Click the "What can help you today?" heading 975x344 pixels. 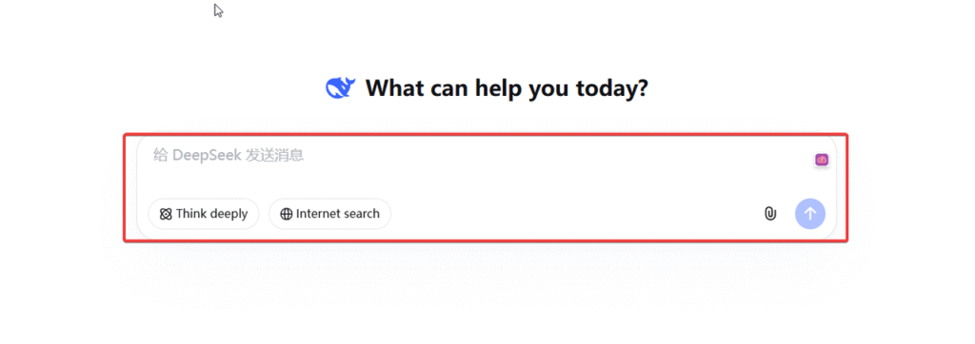(507, 88)
